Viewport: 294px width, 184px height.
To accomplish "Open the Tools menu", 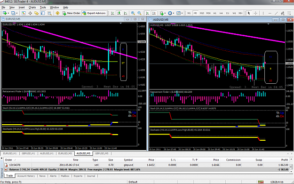I will [x=43, y=8].
